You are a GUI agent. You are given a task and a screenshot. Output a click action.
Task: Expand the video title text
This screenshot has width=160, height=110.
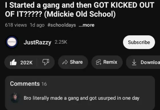[x=80, y=9]
